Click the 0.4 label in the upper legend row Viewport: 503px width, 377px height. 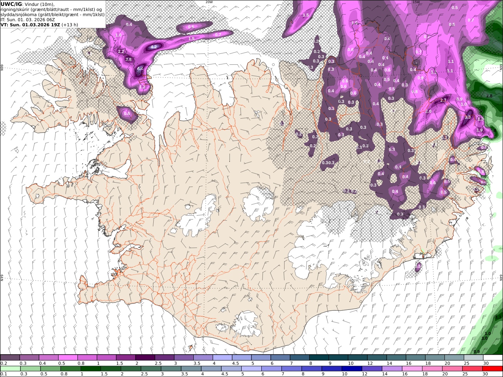(x=42, y=363)
